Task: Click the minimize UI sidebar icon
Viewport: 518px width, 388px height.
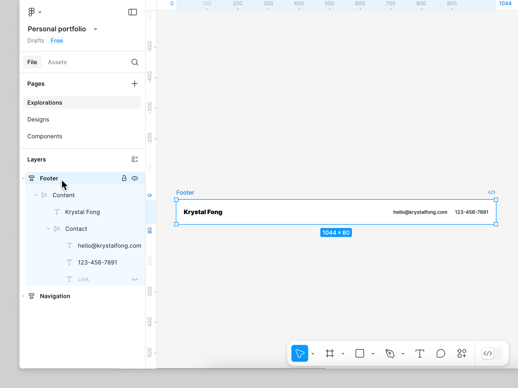Action: 132,12
